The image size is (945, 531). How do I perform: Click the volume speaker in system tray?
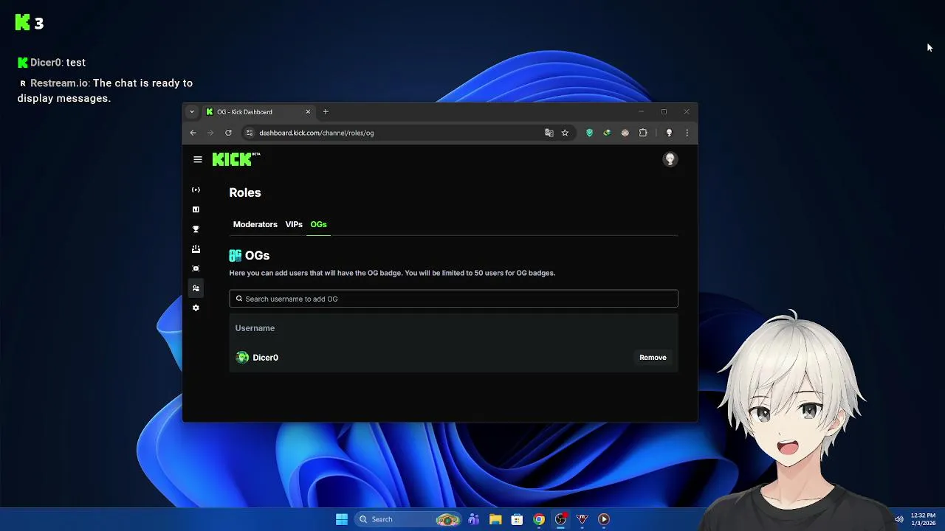tap(898, 519)
